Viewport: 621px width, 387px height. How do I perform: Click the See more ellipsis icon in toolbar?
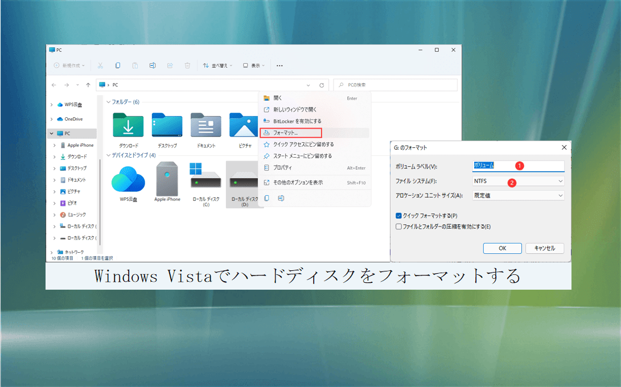point(279,65)
